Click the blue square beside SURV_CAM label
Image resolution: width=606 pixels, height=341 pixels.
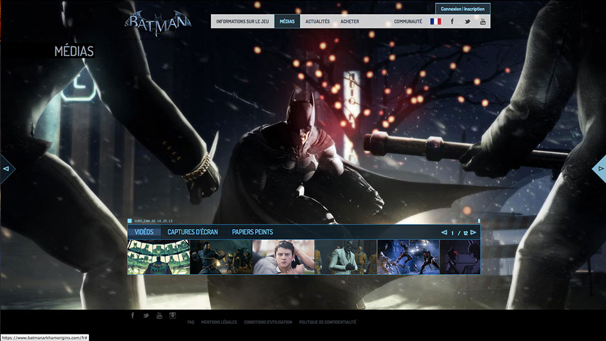pyautogui.click(x=130, y=221)
